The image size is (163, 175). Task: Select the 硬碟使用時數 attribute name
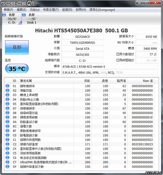29,117
